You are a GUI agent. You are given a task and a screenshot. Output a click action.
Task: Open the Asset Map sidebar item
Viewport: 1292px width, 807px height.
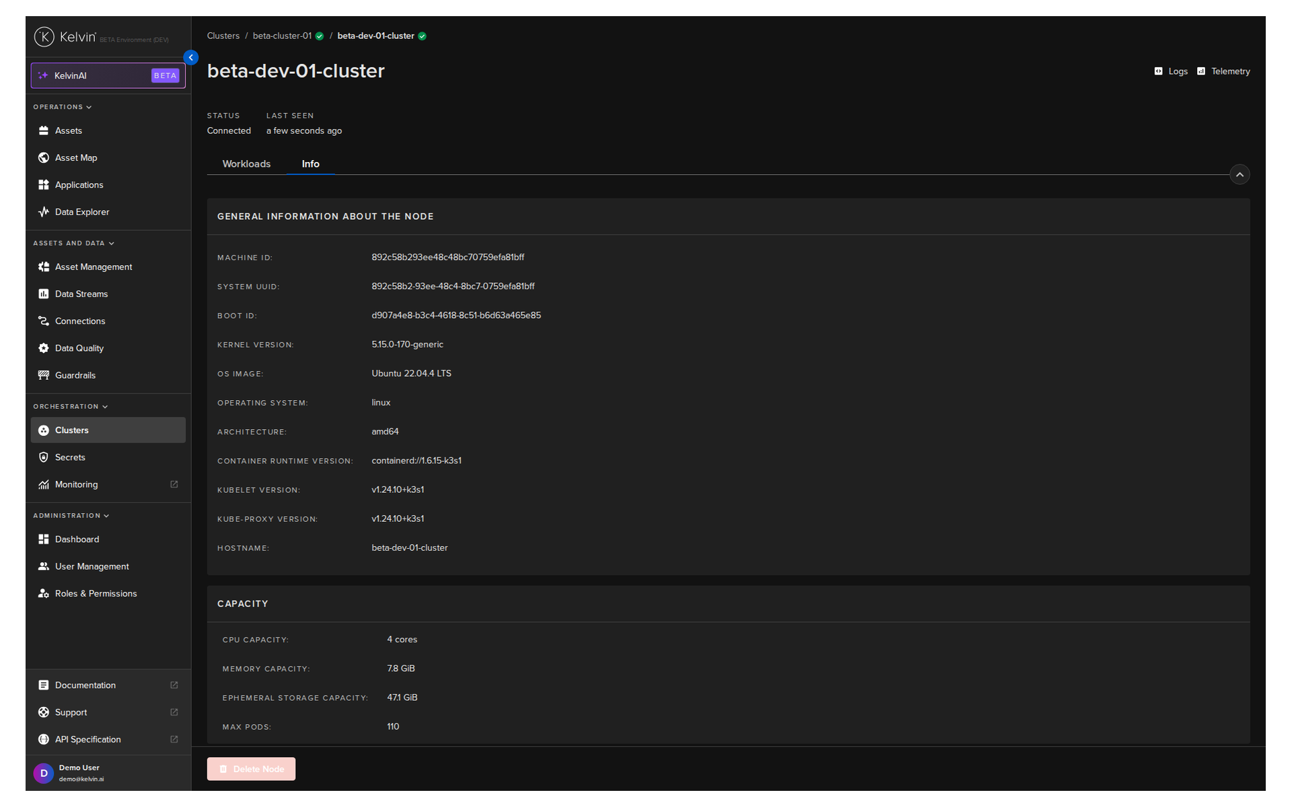[75, 157]
